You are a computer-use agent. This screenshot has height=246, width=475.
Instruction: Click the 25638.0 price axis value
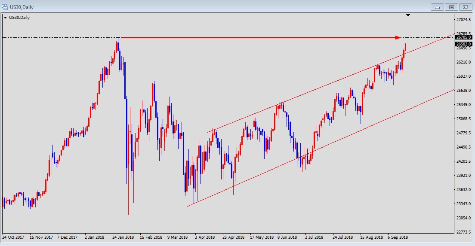pyautogui.click(x=463, y=90)
